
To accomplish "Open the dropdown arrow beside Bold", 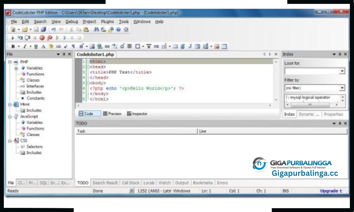I will pos(19,46).
